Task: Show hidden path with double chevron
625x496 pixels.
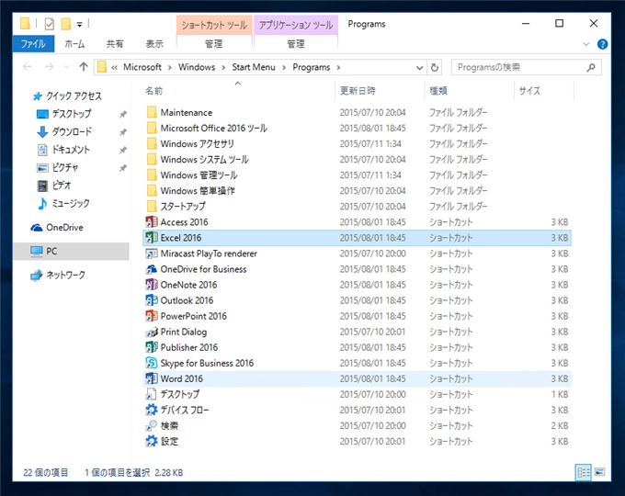Action: click(114, 67)
